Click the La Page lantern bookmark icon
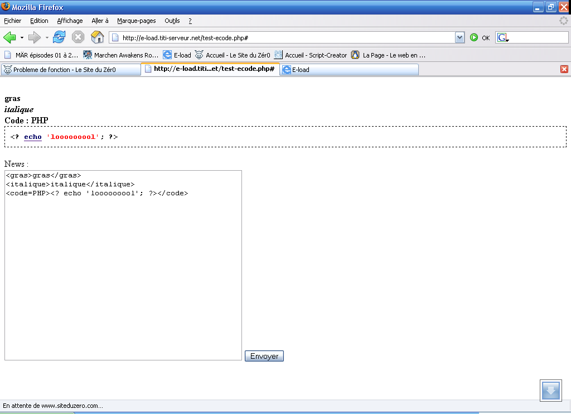This screenshot has width=571, height=414. point(355,55)
